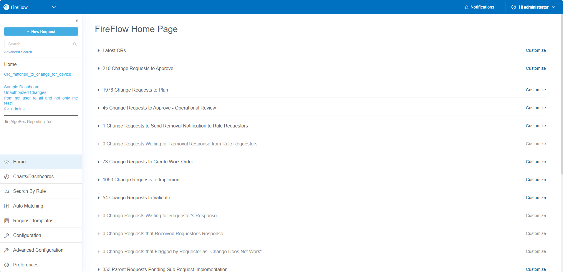Image resolution: width=563 pixels, height=272 pixels.
Task: Open the FireFlow application switcher dropdown
Action: coord(54,7)
